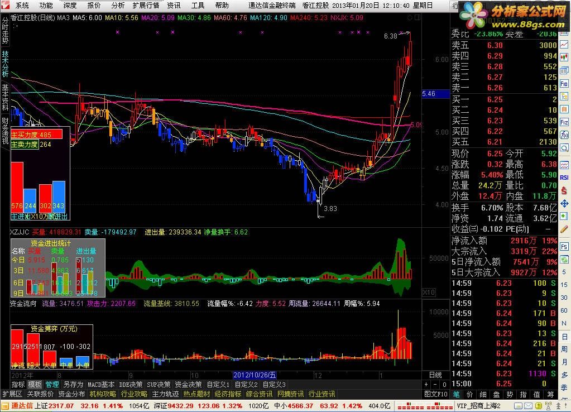Switch to MACD基本 template tab
Image resolution: width=571 pixels, height=412 pixels.
click(x=101, y=384)
